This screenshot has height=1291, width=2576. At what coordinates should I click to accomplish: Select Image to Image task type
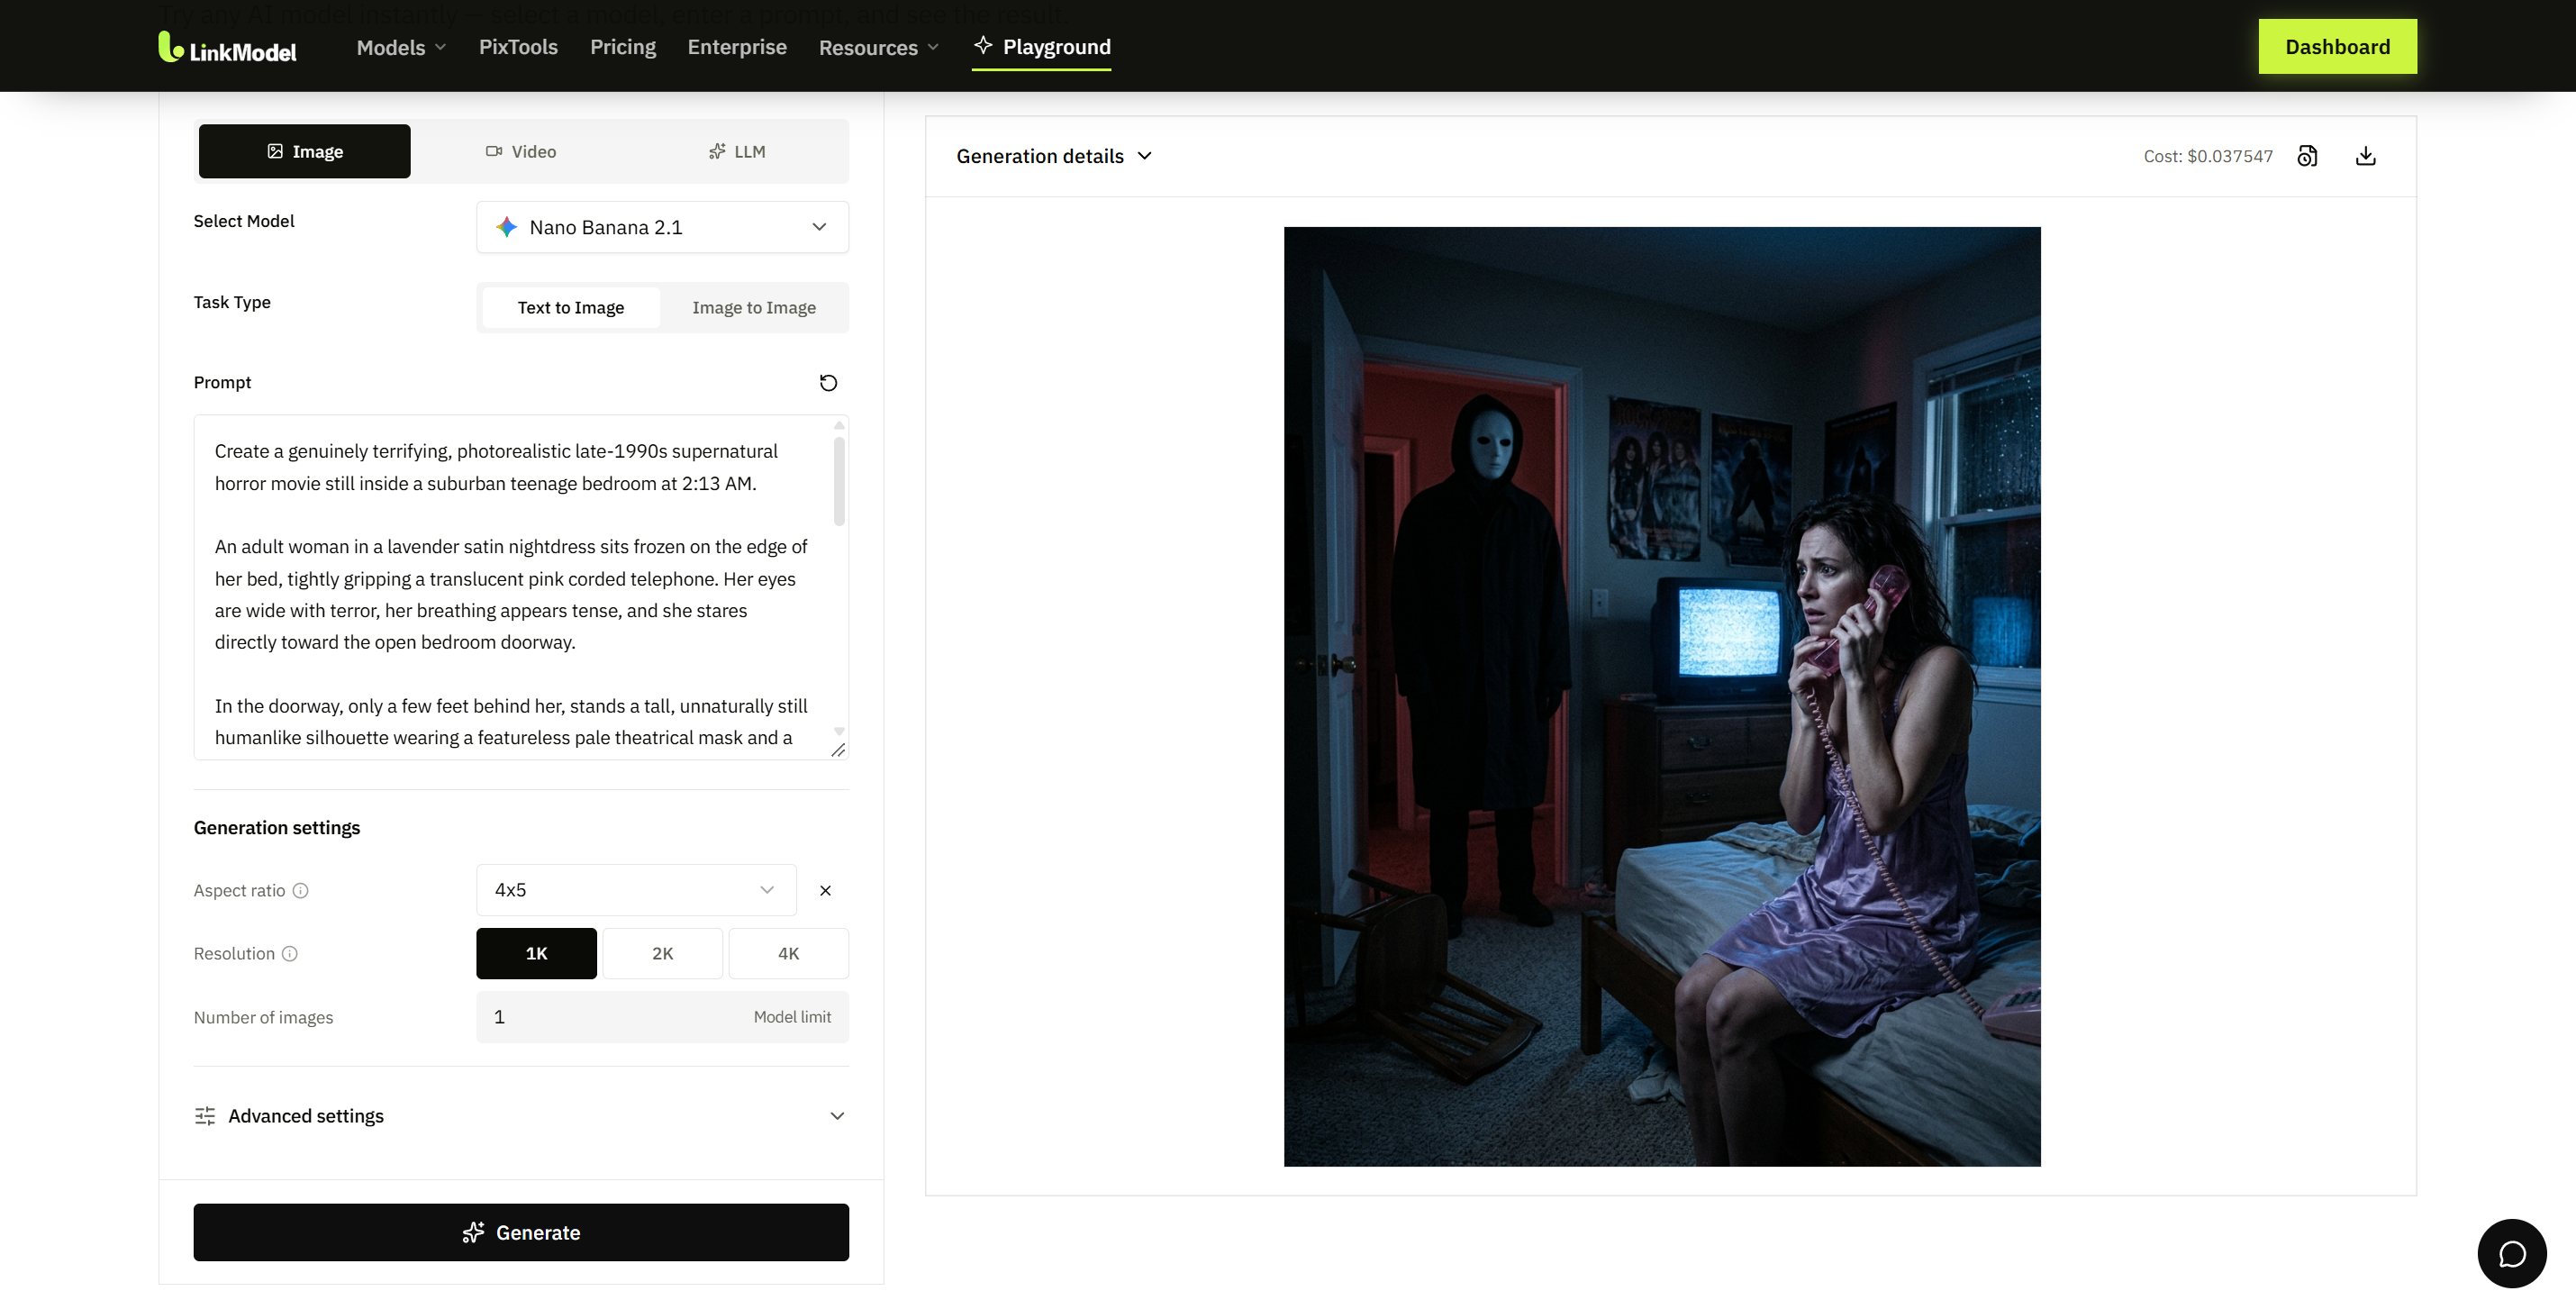click(x=754, y=308)
